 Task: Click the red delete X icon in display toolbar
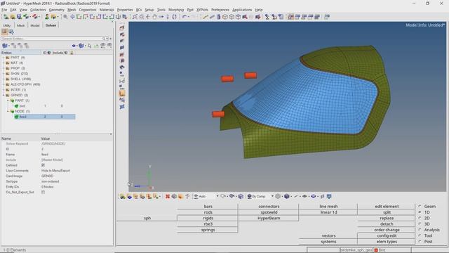pyautogui.click(x=168, y=196)
